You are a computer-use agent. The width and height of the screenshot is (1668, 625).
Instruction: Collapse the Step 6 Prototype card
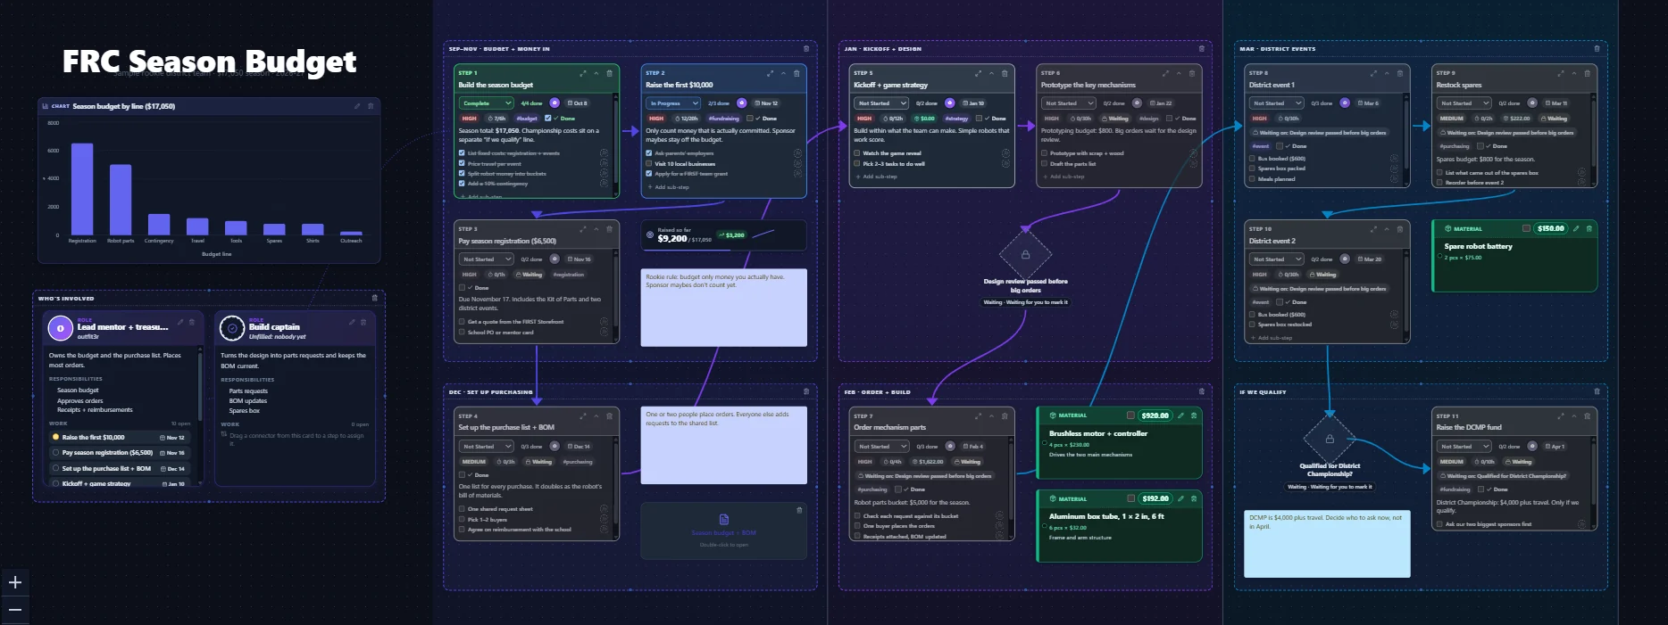pyautogui.click(x=1179, y=73)
